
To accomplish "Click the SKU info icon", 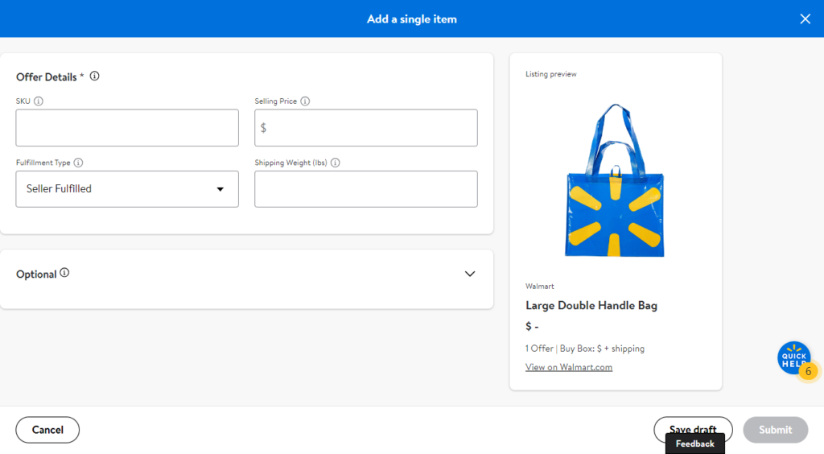I will pyautogui.click(x=39, y=101).
